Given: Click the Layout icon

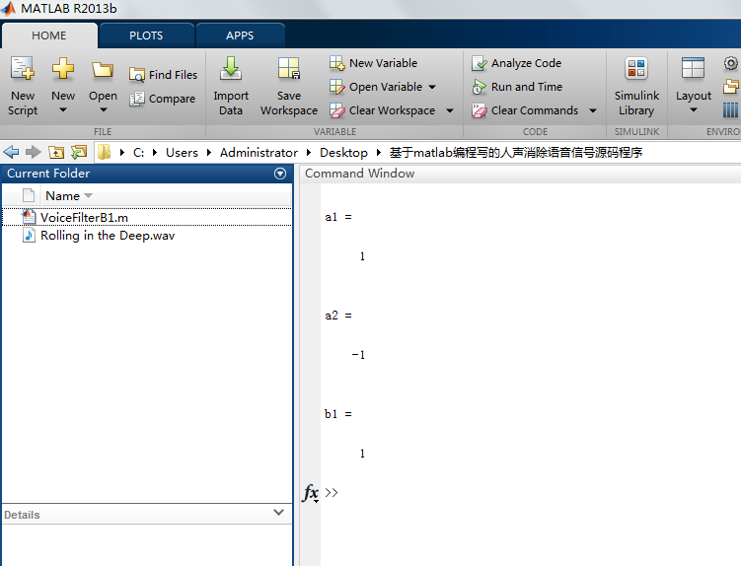Looking at the screenshot, I should (694, 68).
